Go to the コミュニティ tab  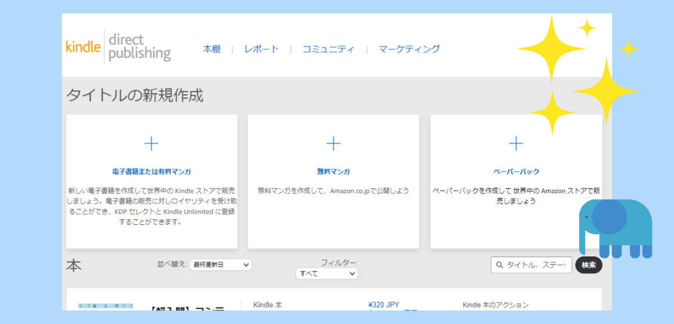point(328,49)
